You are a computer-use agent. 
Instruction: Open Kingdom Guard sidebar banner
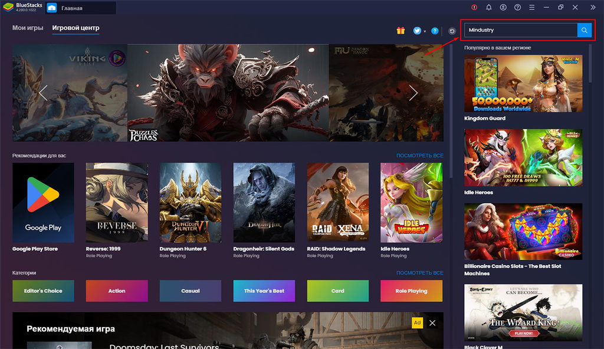[523, 83]
